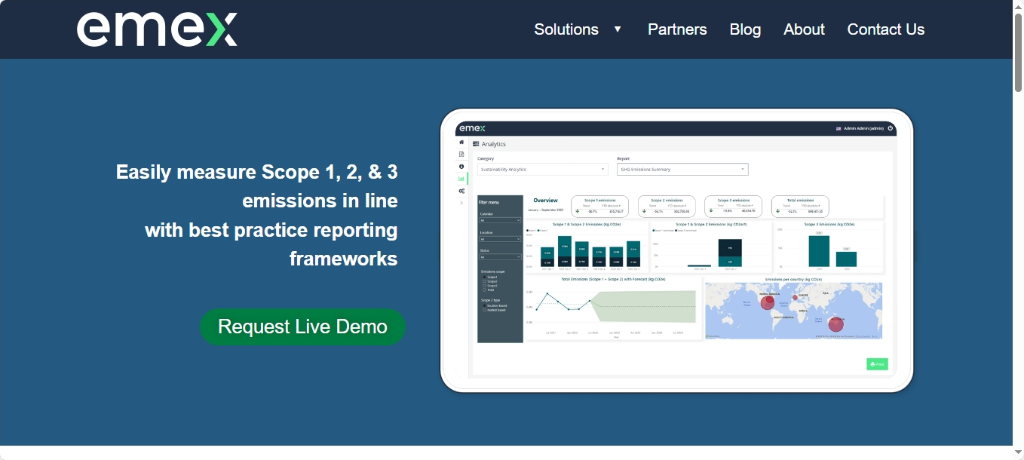The width and height of the screenshot is (1024, 460).
Task: Open the Location filter dropdown
Action: point(500,239)
